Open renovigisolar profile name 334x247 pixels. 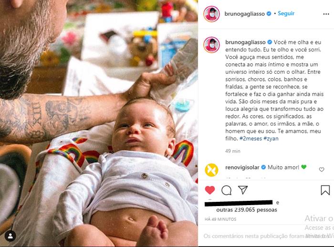click(242, 168)
